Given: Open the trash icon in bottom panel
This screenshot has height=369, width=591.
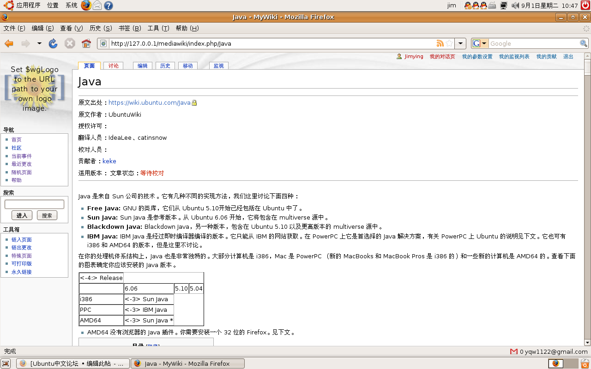Looking at the screenshot, I should pos(585,363).
